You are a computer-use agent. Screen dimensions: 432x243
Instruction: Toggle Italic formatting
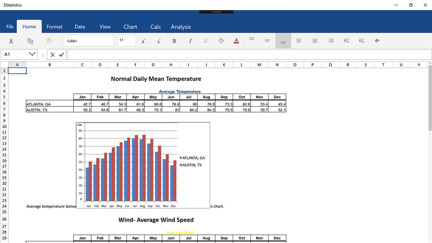pyautogui.click(x=190, y=41)
